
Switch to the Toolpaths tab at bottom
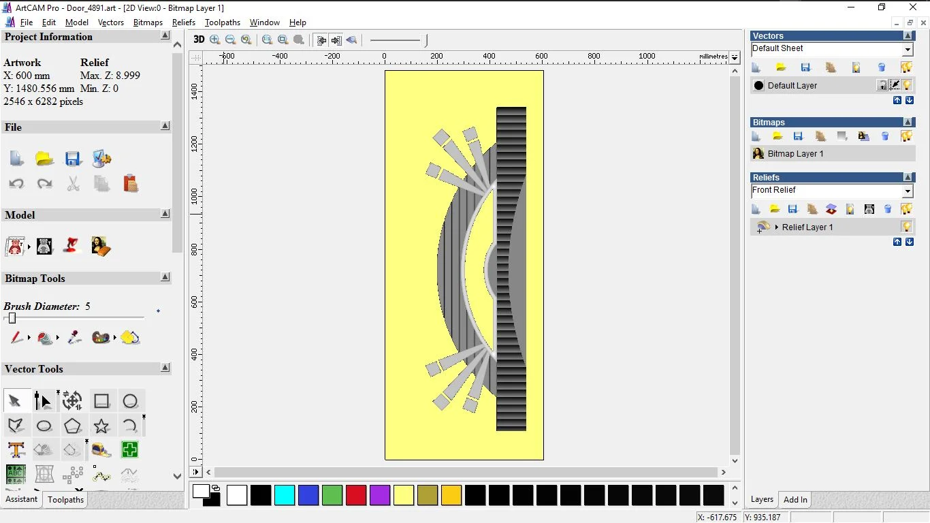point(65,500)
